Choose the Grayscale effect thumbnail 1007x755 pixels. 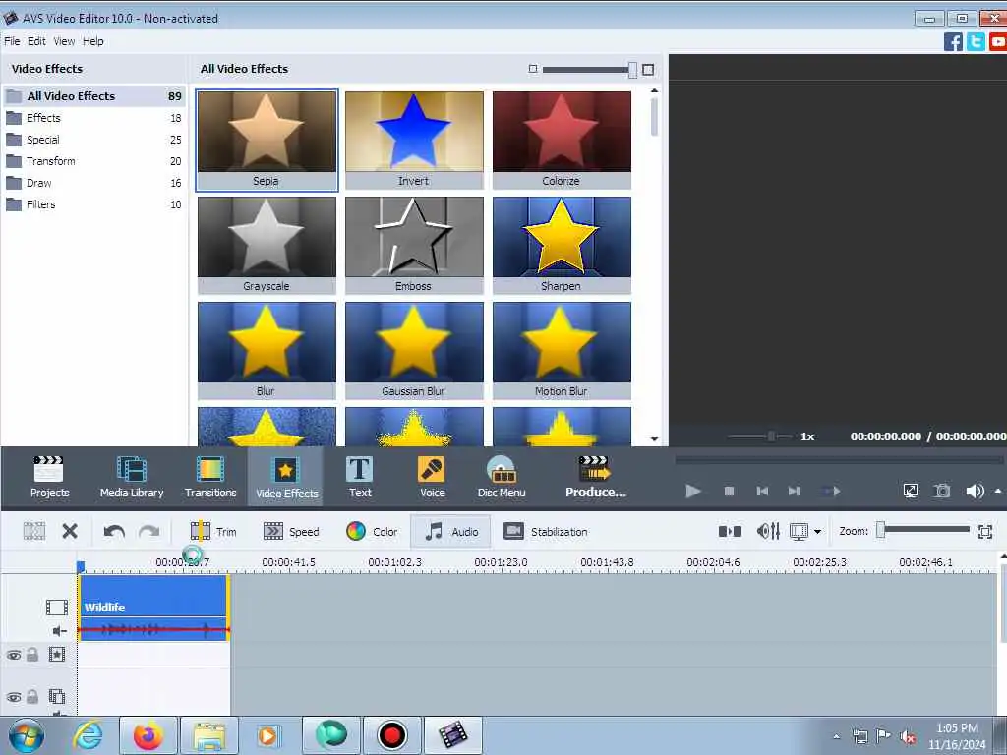pyautogui.click(x=267, y=245)
